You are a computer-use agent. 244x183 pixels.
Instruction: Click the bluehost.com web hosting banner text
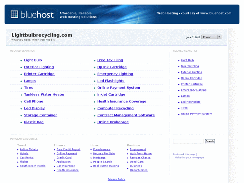point(194,13)
